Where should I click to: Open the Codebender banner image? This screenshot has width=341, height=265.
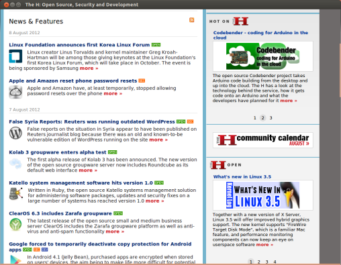pos(263,56)
